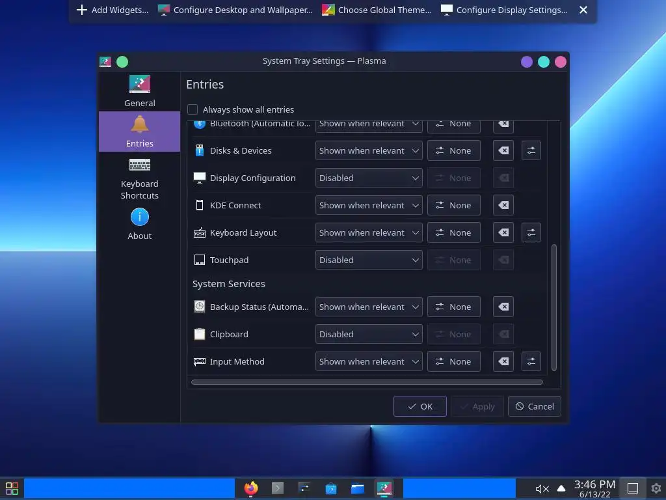This screenshot has width=666, height=500.
Task: Clear shortcut for Input Method
Action: (503, 361)
